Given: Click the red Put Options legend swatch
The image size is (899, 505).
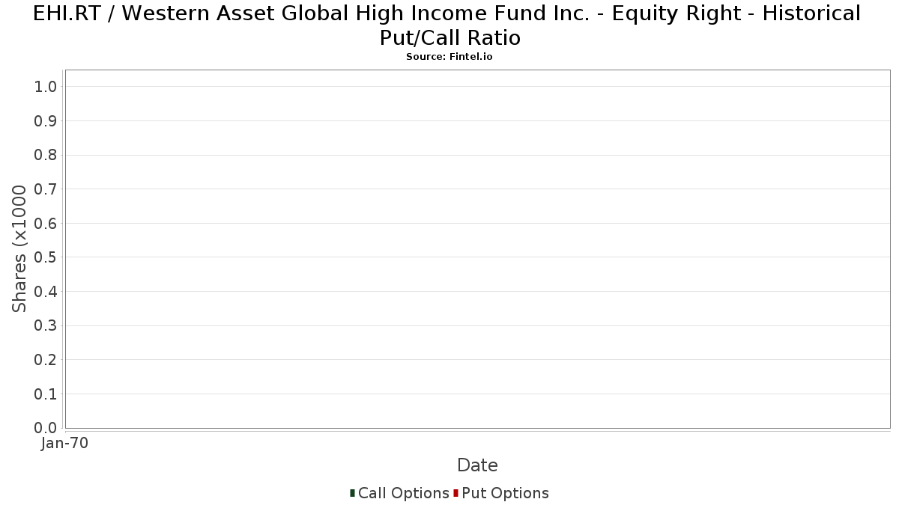Looking at the screenshot, I should tap(455, 493).
